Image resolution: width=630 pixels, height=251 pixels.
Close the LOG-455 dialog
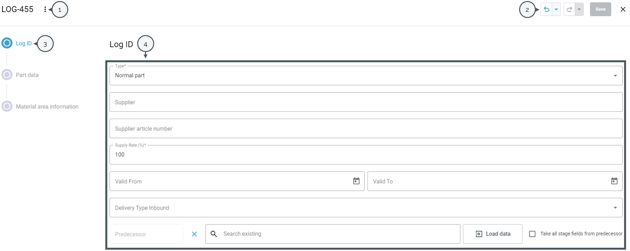coord(623,10)
